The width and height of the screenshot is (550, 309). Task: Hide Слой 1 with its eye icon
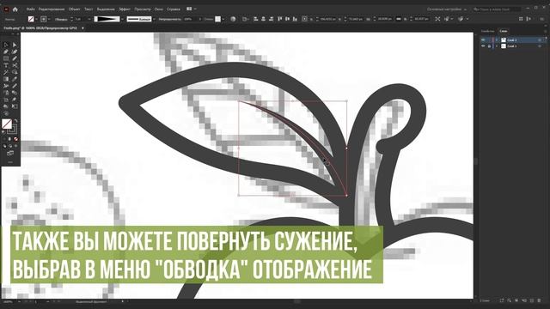point(483,45)
